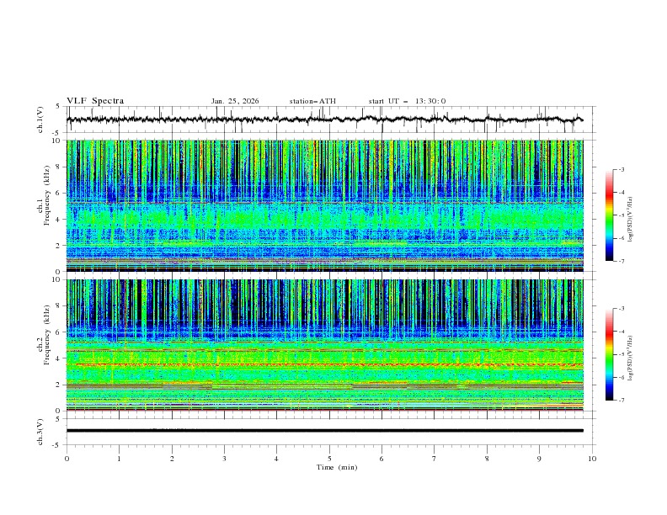
Task: Click the ch.2 spectrogram PSD colorbar
Action: tap(610, 354)
